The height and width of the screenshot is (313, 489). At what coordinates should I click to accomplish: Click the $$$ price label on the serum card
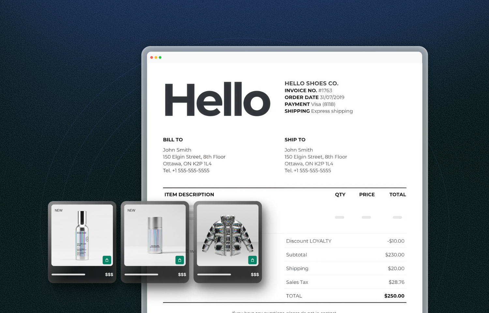(x=109, y=274)
